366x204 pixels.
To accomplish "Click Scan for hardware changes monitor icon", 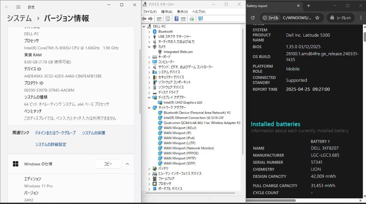I will point(201,19).
